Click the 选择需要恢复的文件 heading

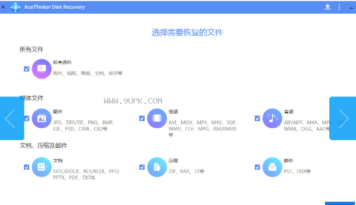187,33
